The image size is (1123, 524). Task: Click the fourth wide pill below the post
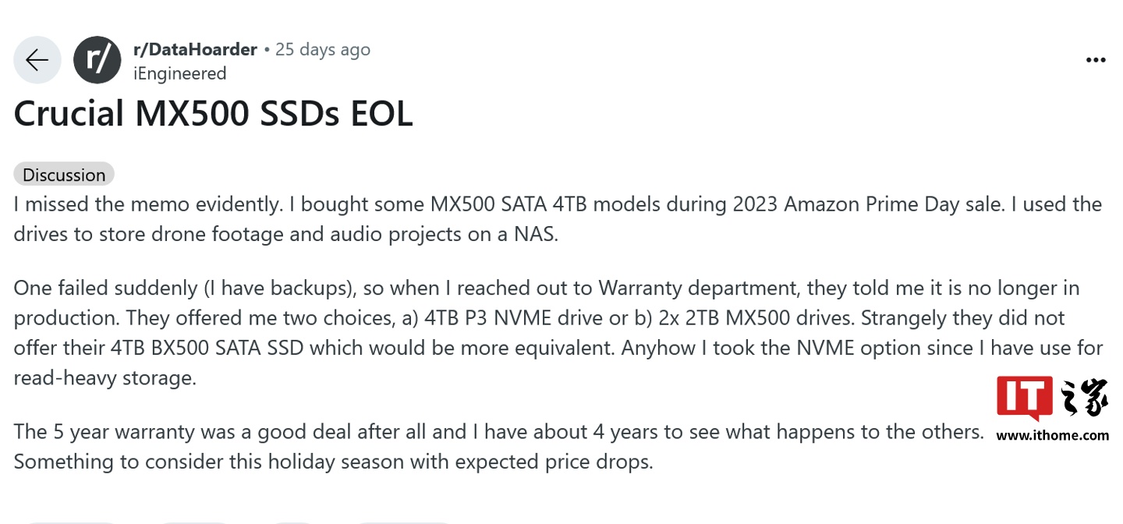403,522
